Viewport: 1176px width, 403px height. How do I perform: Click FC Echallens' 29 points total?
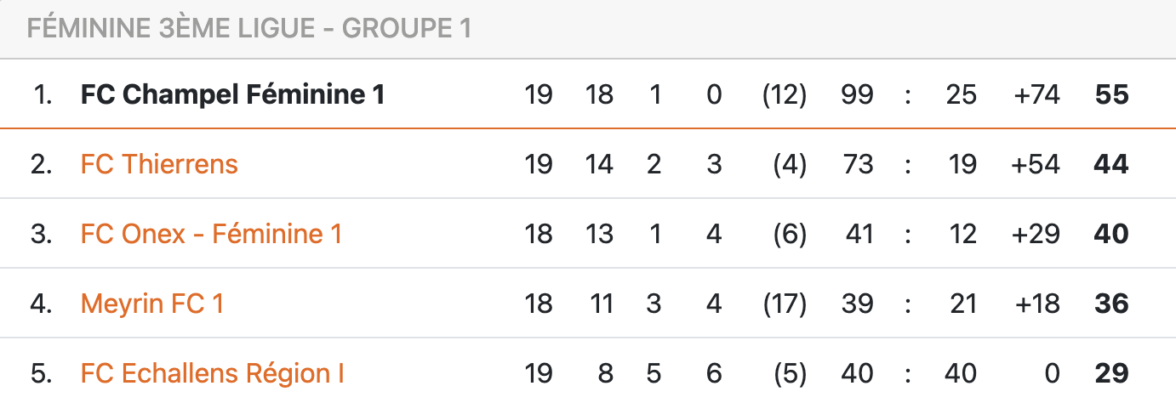[x=1111, y=373]
